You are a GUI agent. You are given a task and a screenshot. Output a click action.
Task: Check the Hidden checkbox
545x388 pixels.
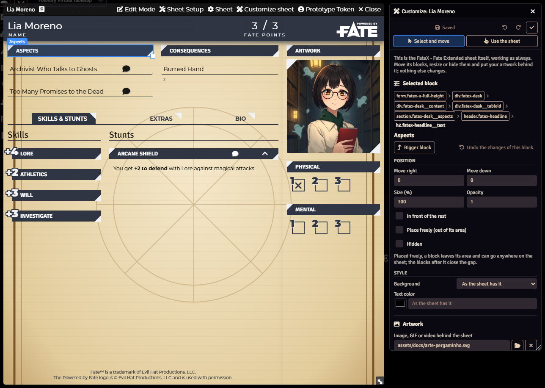399,244
